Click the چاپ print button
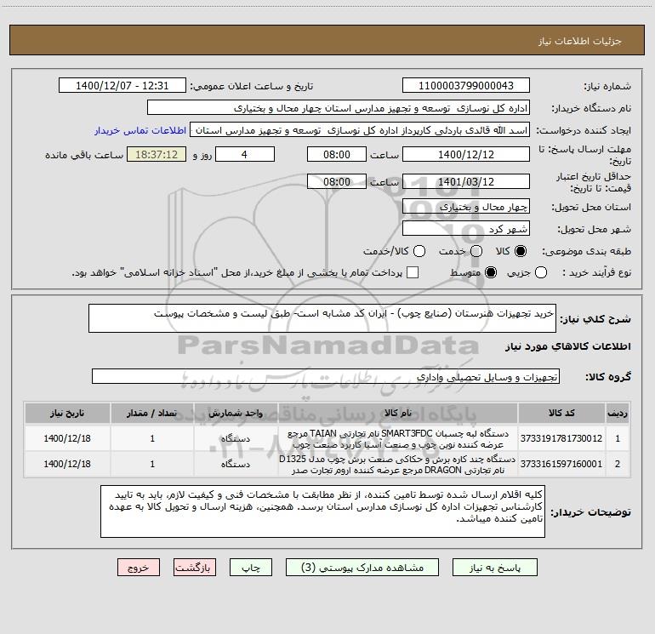Viewport: 655px width, 634px height. point(251,568)
